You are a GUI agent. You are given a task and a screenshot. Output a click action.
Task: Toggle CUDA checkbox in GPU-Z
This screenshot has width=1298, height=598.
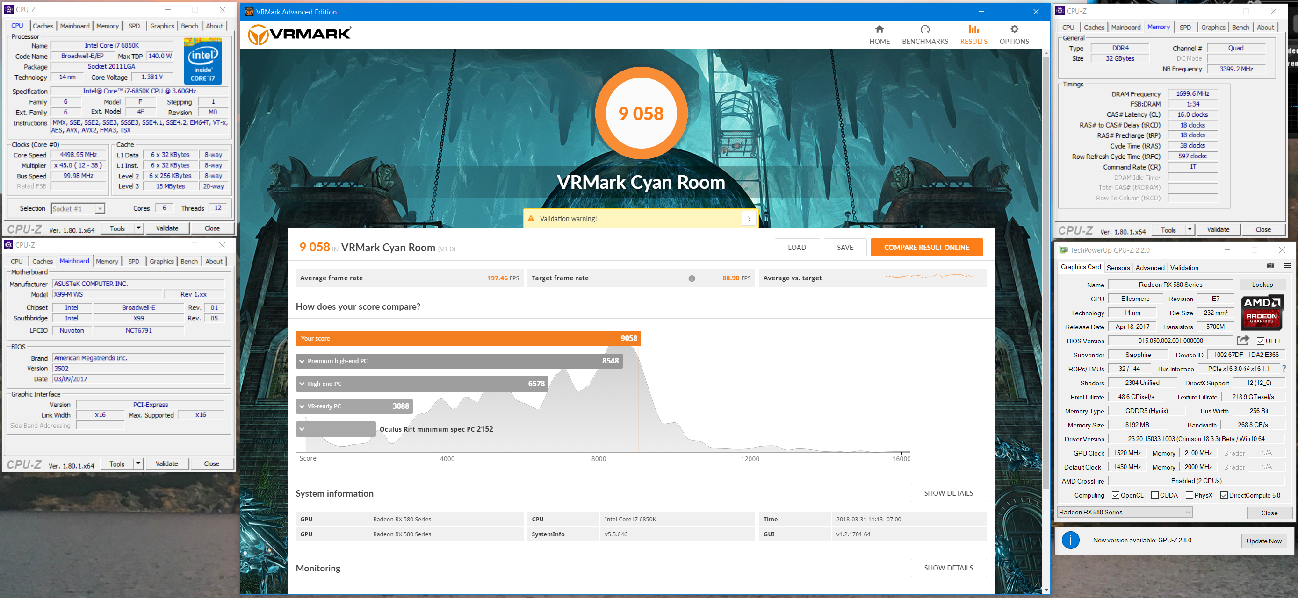[x=1155, y=495]
